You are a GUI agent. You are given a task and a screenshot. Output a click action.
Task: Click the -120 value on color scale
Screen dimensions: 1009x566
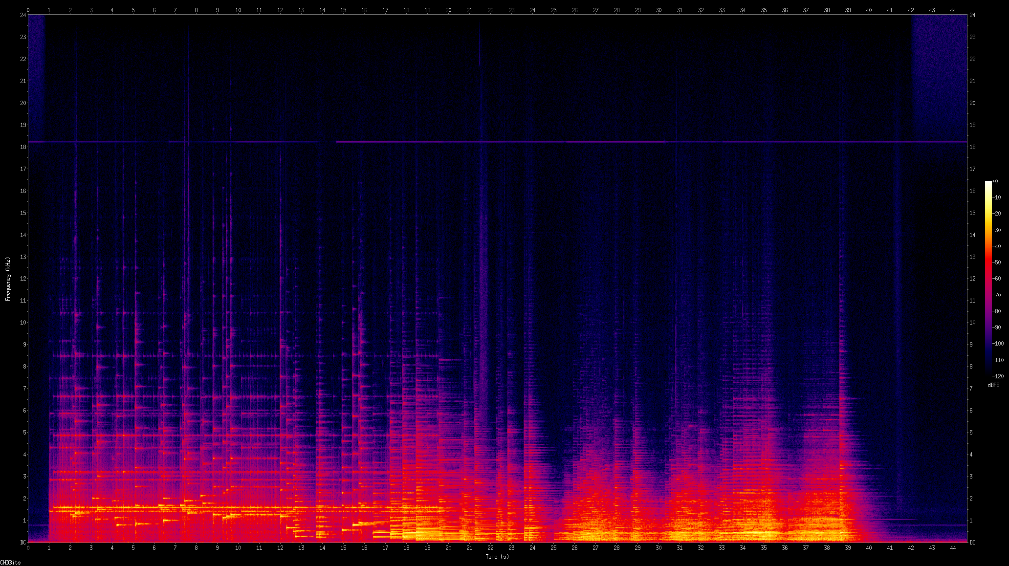point(997,376)
